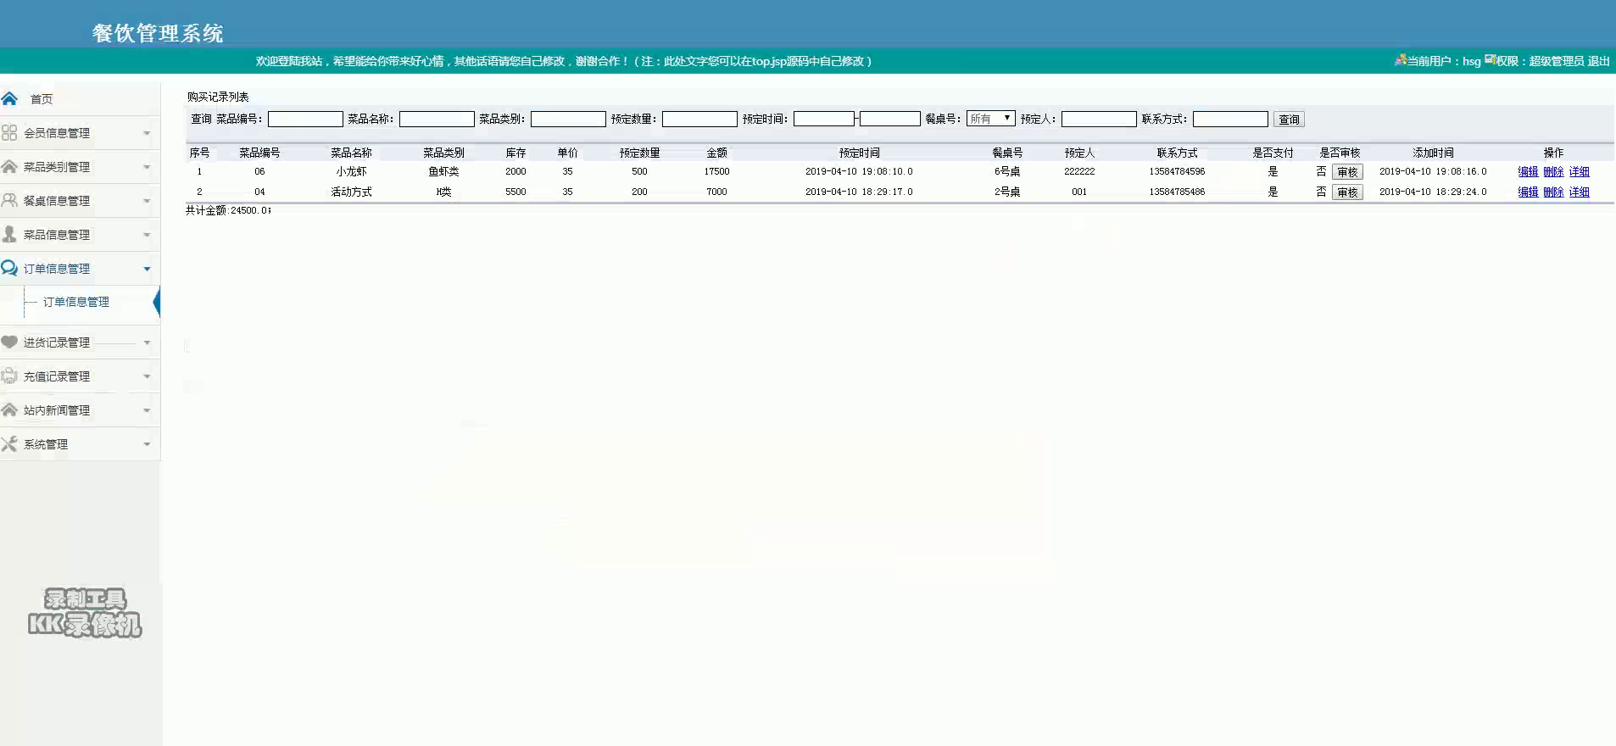Image resolution: width=1616 pixels, height=746 pixels.
Task: Focus the 菜品名称 input field
Action: coord(437,119)
